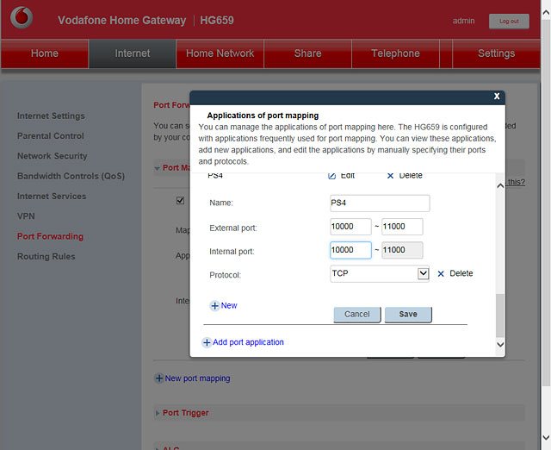Viewport: 551px width, 450px height.
Task: Toggle the checkbox behind the dialog
Action: tap(180, 201)
